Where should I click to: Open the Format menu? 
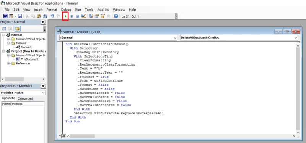(x=52, y=10)
